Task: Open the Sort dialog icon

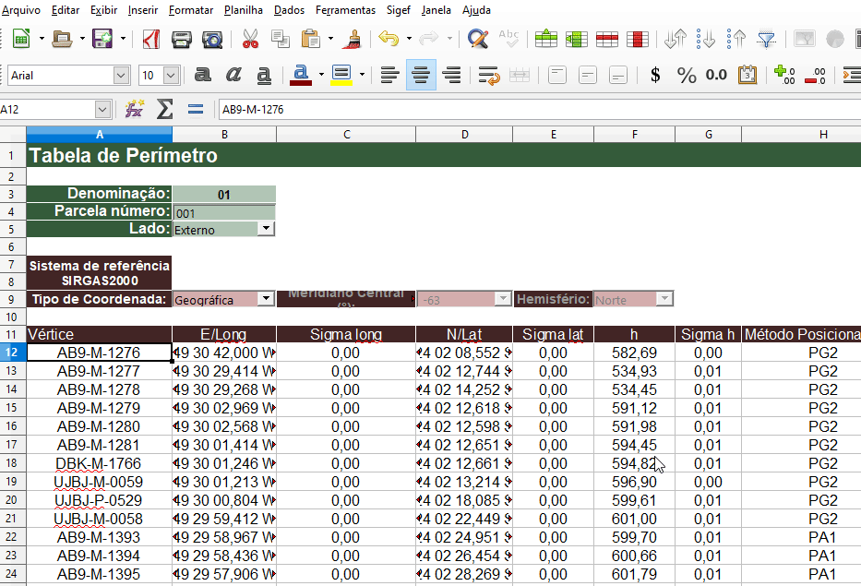Action: pos(675,39)
